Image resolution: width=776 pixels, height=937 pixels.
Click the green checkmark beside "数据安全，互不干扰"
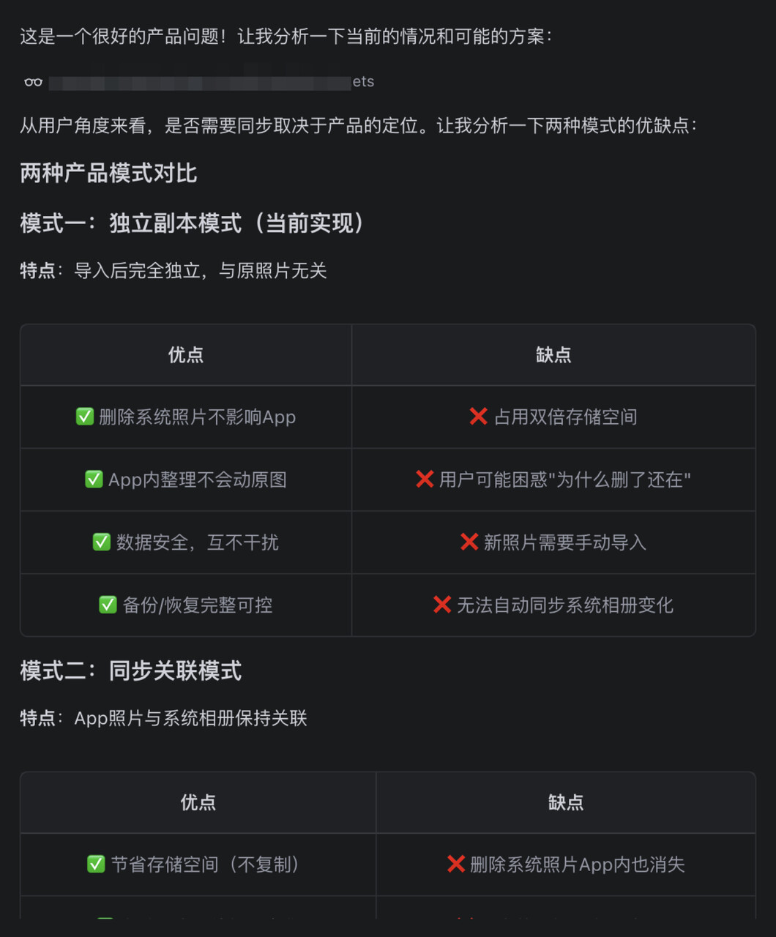[102, 542]
